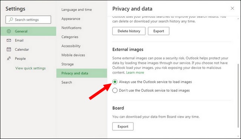This screenshot has width=241, height=139.
Task: Open View quick settings link
Action: point(31,68)
